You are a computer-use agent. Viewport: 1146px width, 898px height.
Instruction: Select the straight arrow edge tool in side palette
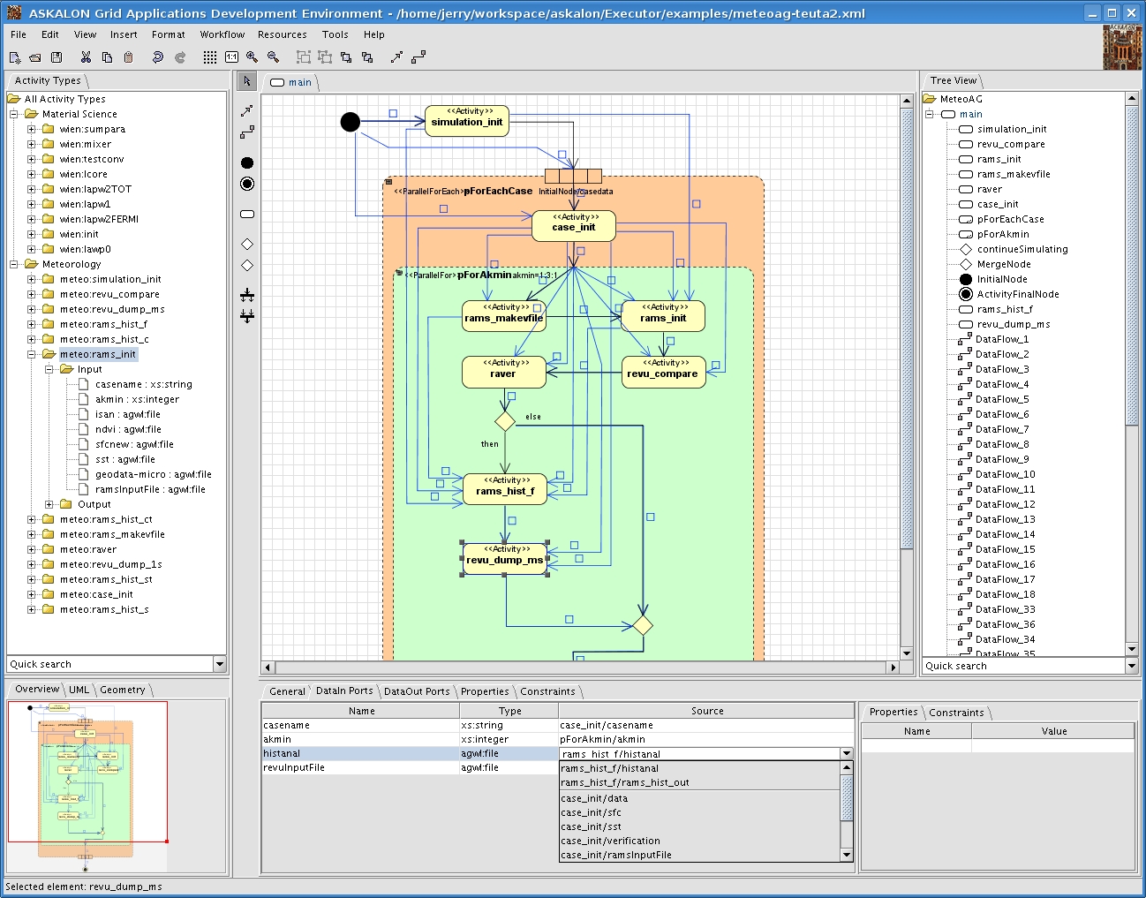pyautogui.click(x=247, y=111)
